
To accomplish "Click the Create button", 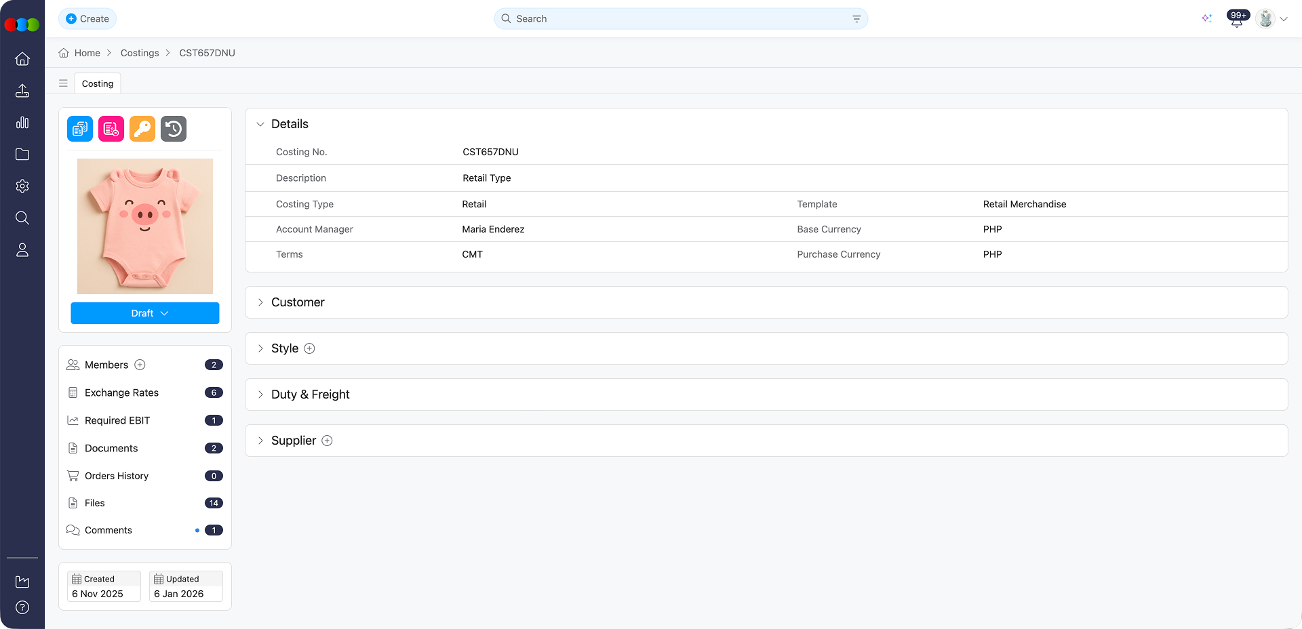I will click(x=87, y=19).
